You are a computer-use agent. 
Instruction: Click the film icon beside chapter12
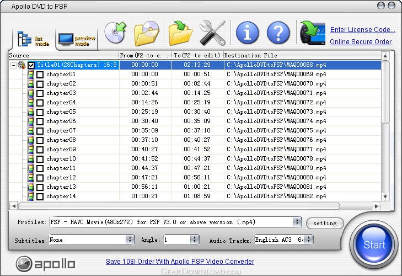[31, 178]
